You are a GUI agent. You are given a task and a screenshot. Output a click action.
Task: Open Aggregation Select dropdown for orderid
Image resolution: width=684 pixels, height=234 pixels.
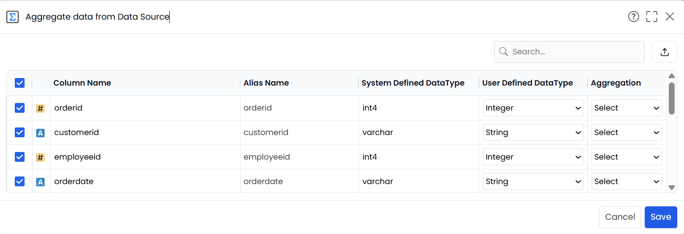(627, 108)
